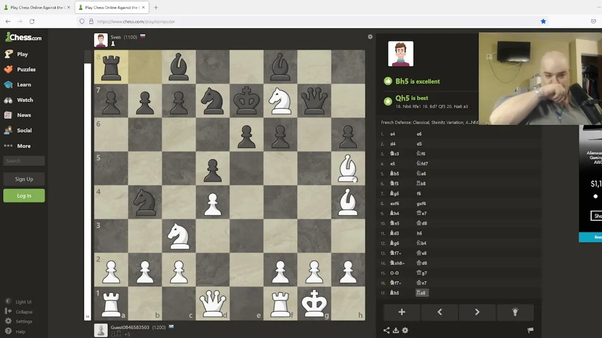Screen dimensions: 602x338
Task: Click the Guest player avatar below the board
Action: [101, 330]
